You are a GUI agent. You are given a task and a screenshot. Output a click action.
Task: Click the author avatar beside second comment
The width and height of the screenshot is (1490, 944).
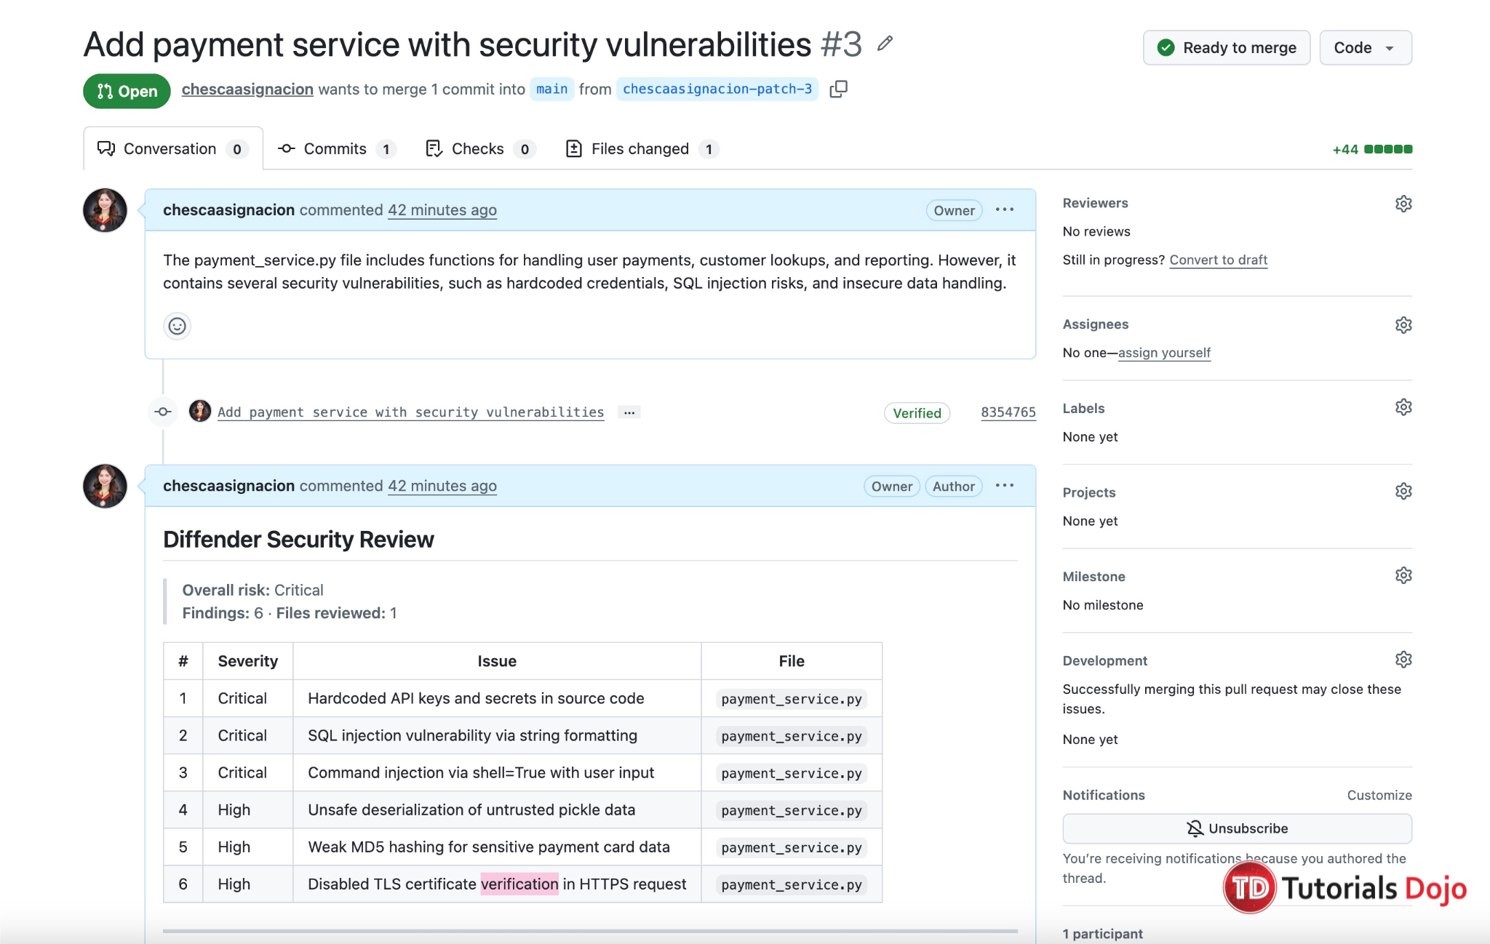pyautogui.click(x=105, y=486)
